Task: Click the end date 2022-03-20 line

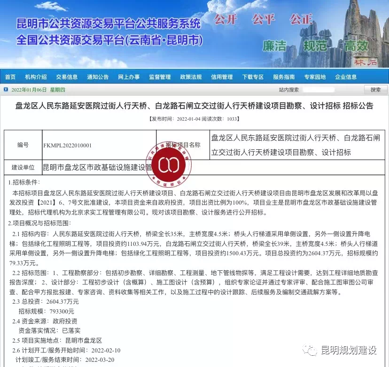Action: point(65,360)
